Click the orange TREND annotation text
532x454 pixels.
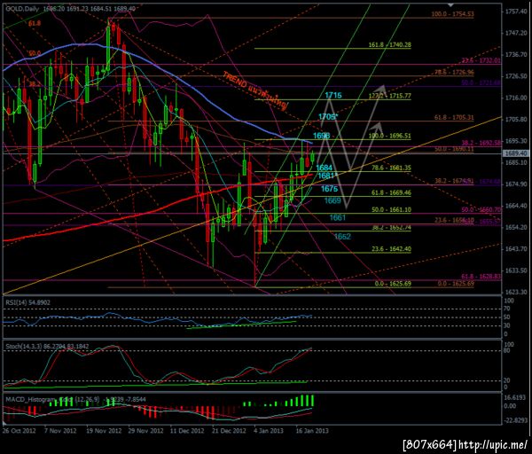(255, 90)
